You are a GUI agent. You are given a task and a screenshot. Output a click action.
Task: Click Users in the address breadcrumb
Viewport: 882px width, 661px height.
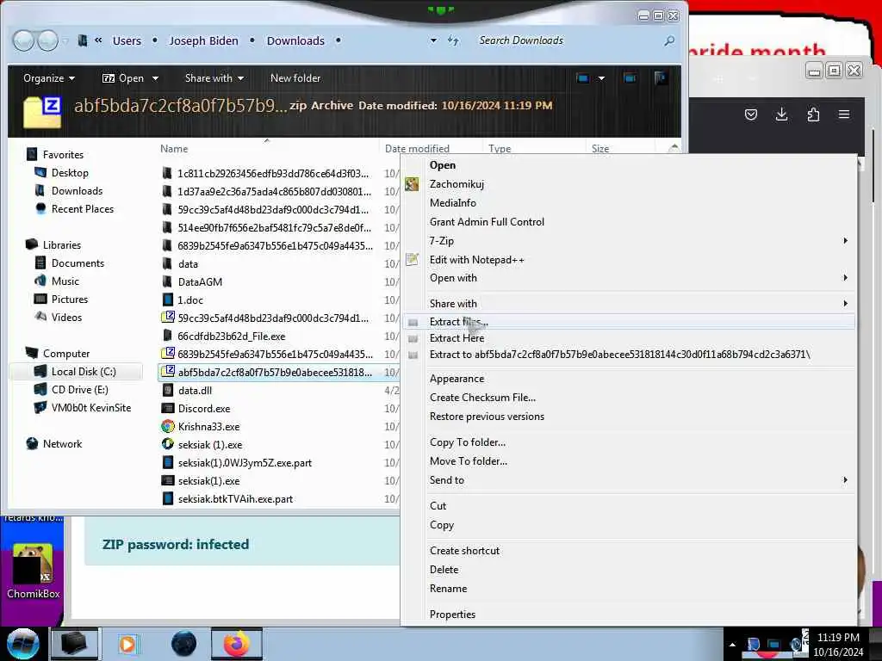point(127,40)
